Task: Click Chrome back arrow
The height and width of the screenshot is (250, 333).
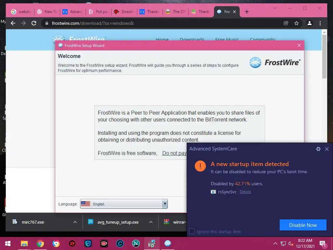Action: click(x=13, y=23)
